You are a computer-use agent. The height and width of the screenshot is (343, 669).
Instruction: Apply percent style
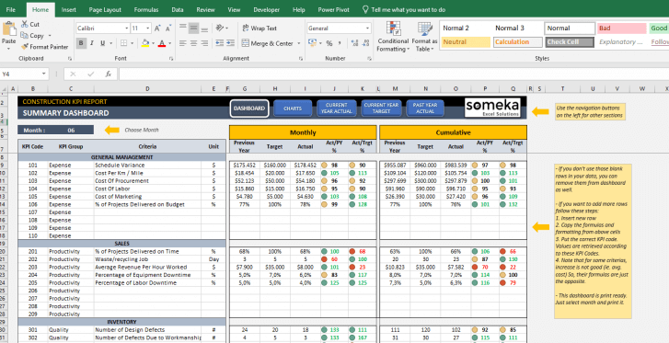point(329,43)
